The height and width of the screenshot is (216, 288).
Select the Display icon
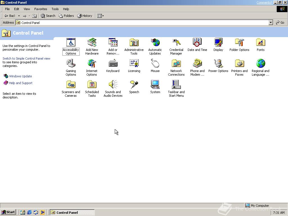point(218,42)
